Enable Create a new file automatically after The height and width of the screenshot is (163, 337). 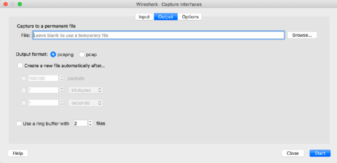pos(20,66)
